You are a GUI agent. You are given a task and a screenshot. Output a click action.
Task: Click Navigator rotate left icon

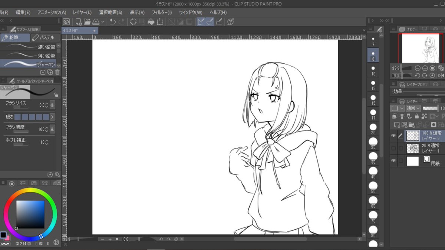418,75
